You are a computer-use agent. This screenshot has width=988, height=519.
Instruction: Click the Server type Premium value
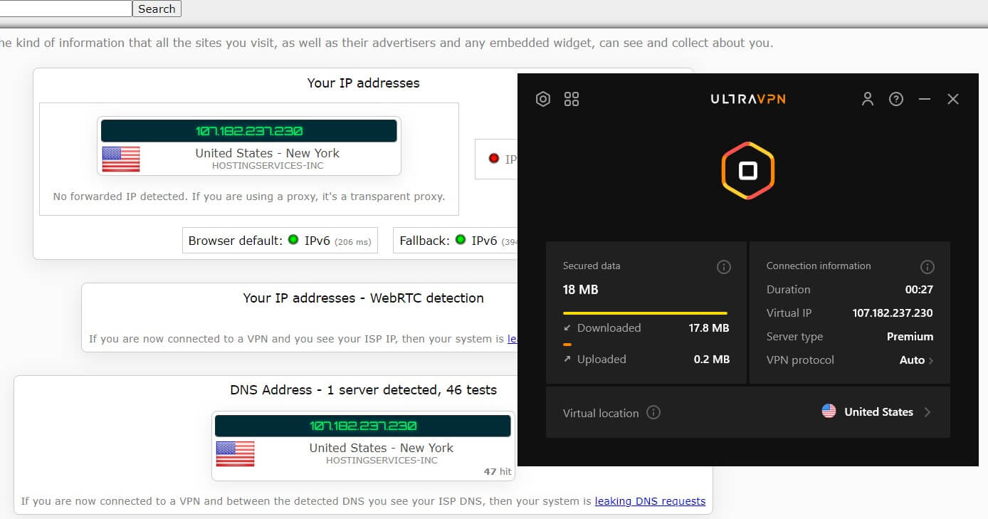click(910, 337)
